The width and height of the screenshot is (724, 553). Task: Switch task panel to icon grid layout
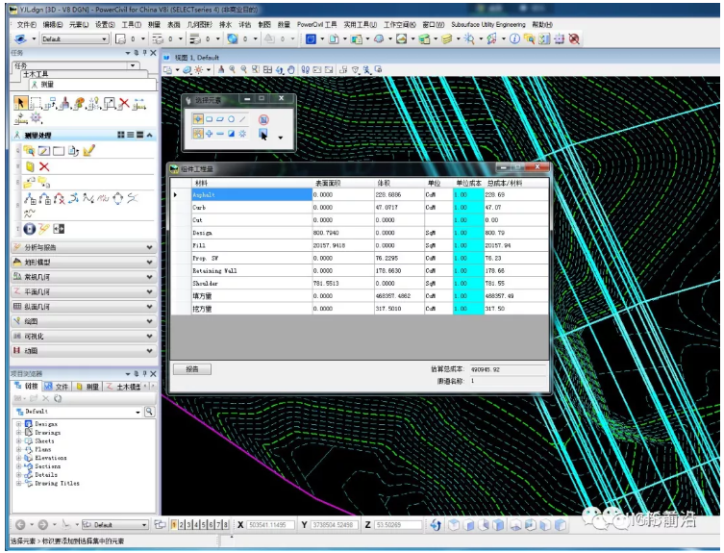click(x=121, y=135)
